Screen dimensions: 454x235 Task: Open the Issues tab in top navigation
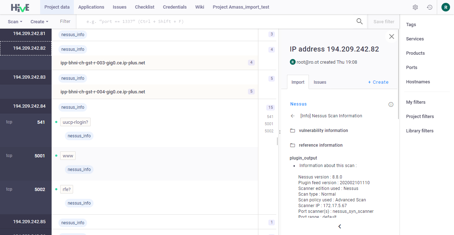coord(120,7)
